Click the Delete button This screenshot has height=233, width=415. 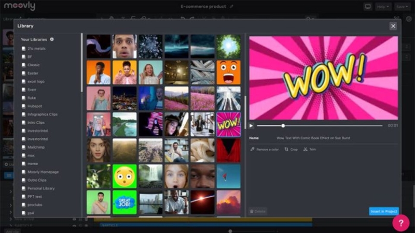tap(258, 211)
